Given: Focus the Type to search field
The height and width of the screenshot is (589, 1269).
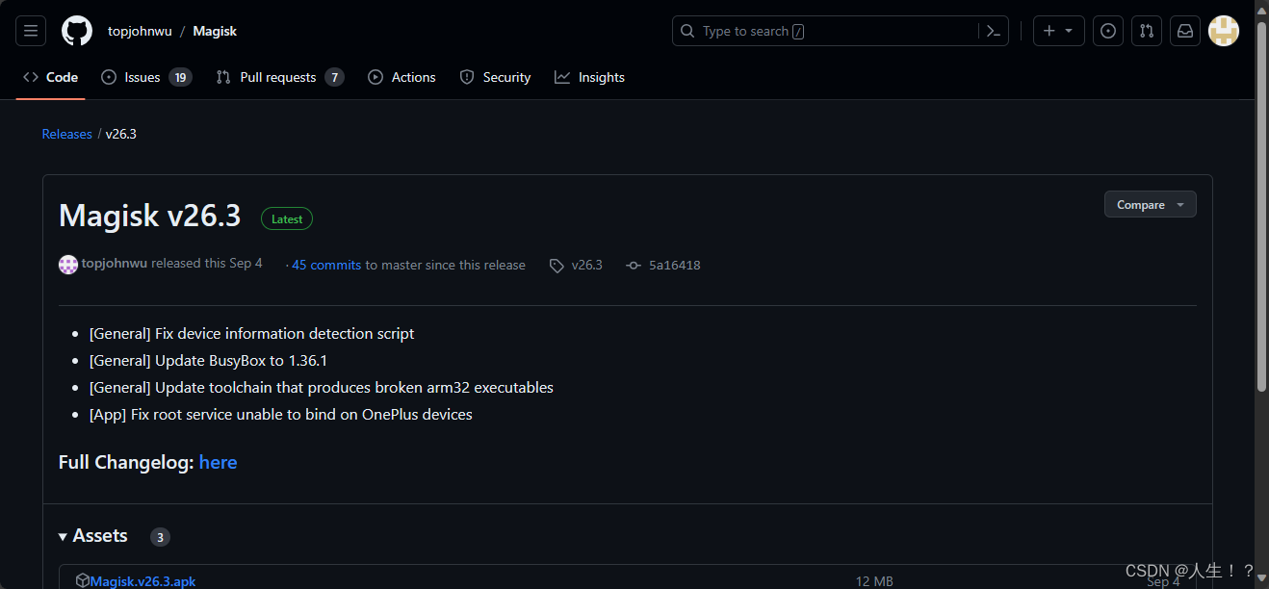Looking at the screenshot, I should (x=841, y=31).
